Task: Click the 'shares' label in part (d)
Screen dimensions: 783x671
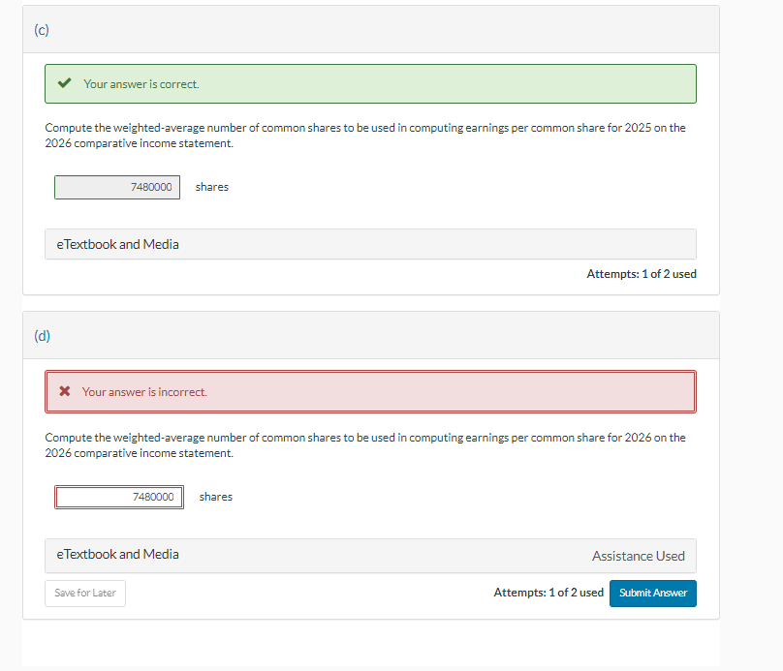Action: (x=216, y=497)
